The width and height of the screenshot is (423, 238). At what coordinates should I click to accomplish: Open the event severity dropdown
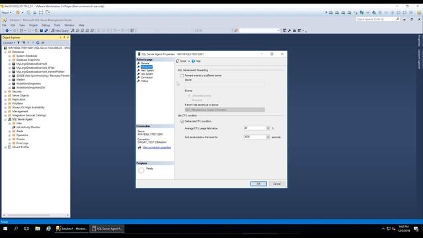pos(225,110)
